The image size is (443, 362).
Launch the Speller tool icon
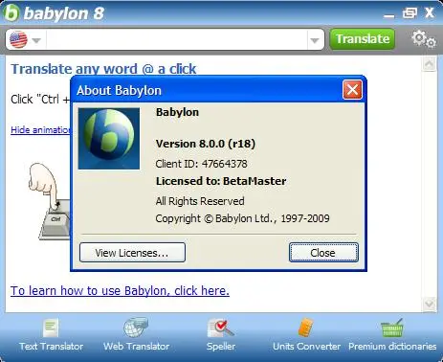(x=221, y=328)
